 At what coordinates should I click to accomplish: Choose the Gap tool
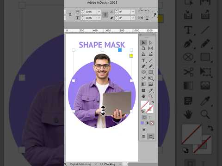point(150,48)
